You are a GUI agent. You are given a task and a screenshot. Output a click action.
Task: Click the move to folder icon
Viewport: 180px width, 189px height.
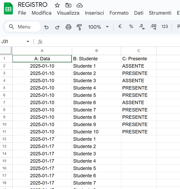[68, 5]
